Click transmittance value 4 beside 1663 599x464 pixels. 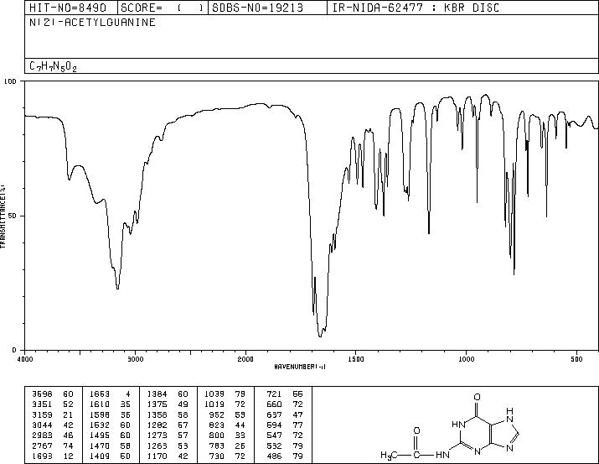[128, 394]
